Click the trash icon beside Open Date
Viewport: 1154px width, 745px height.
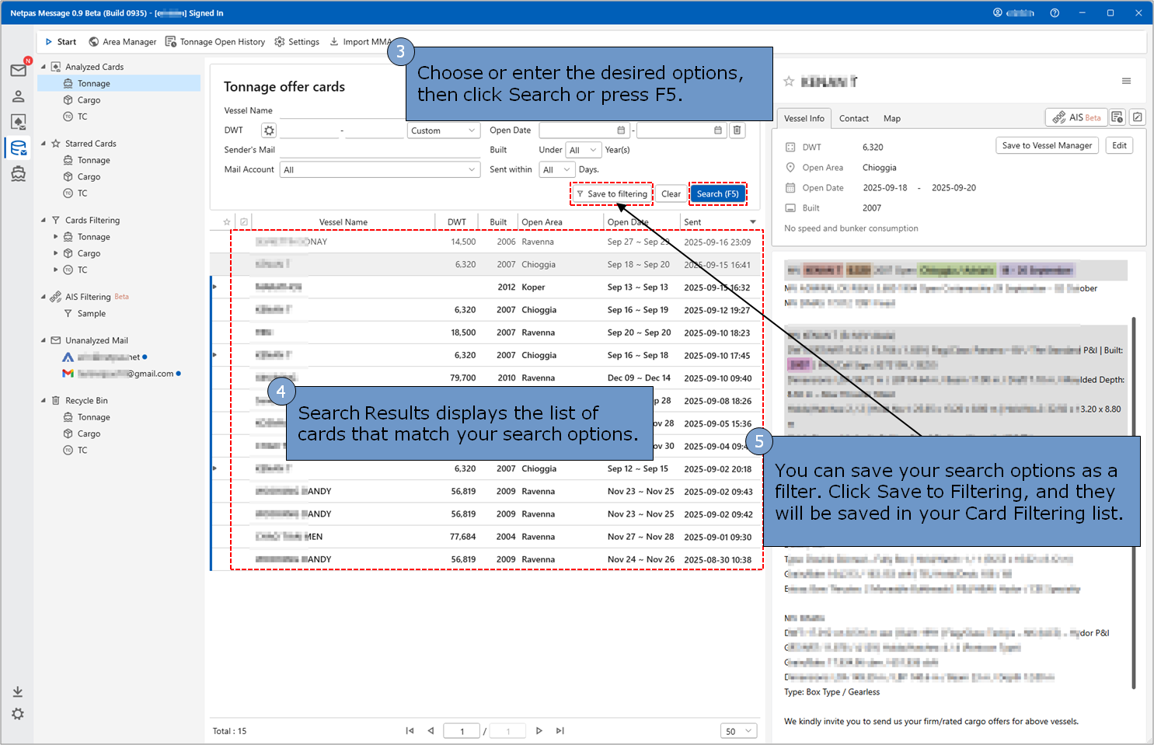(737, 131)
